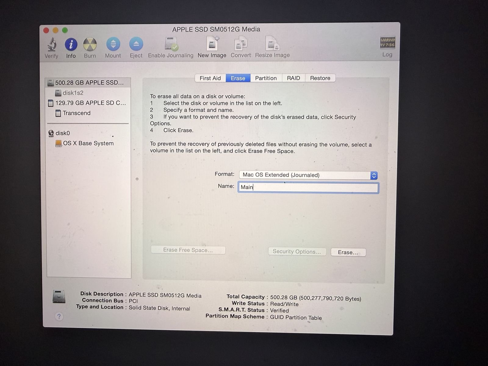Select 500.28 GB APPLE SSD disk
Image resolution: width=488 pixels, height=366 pixels.
(88, 83)
